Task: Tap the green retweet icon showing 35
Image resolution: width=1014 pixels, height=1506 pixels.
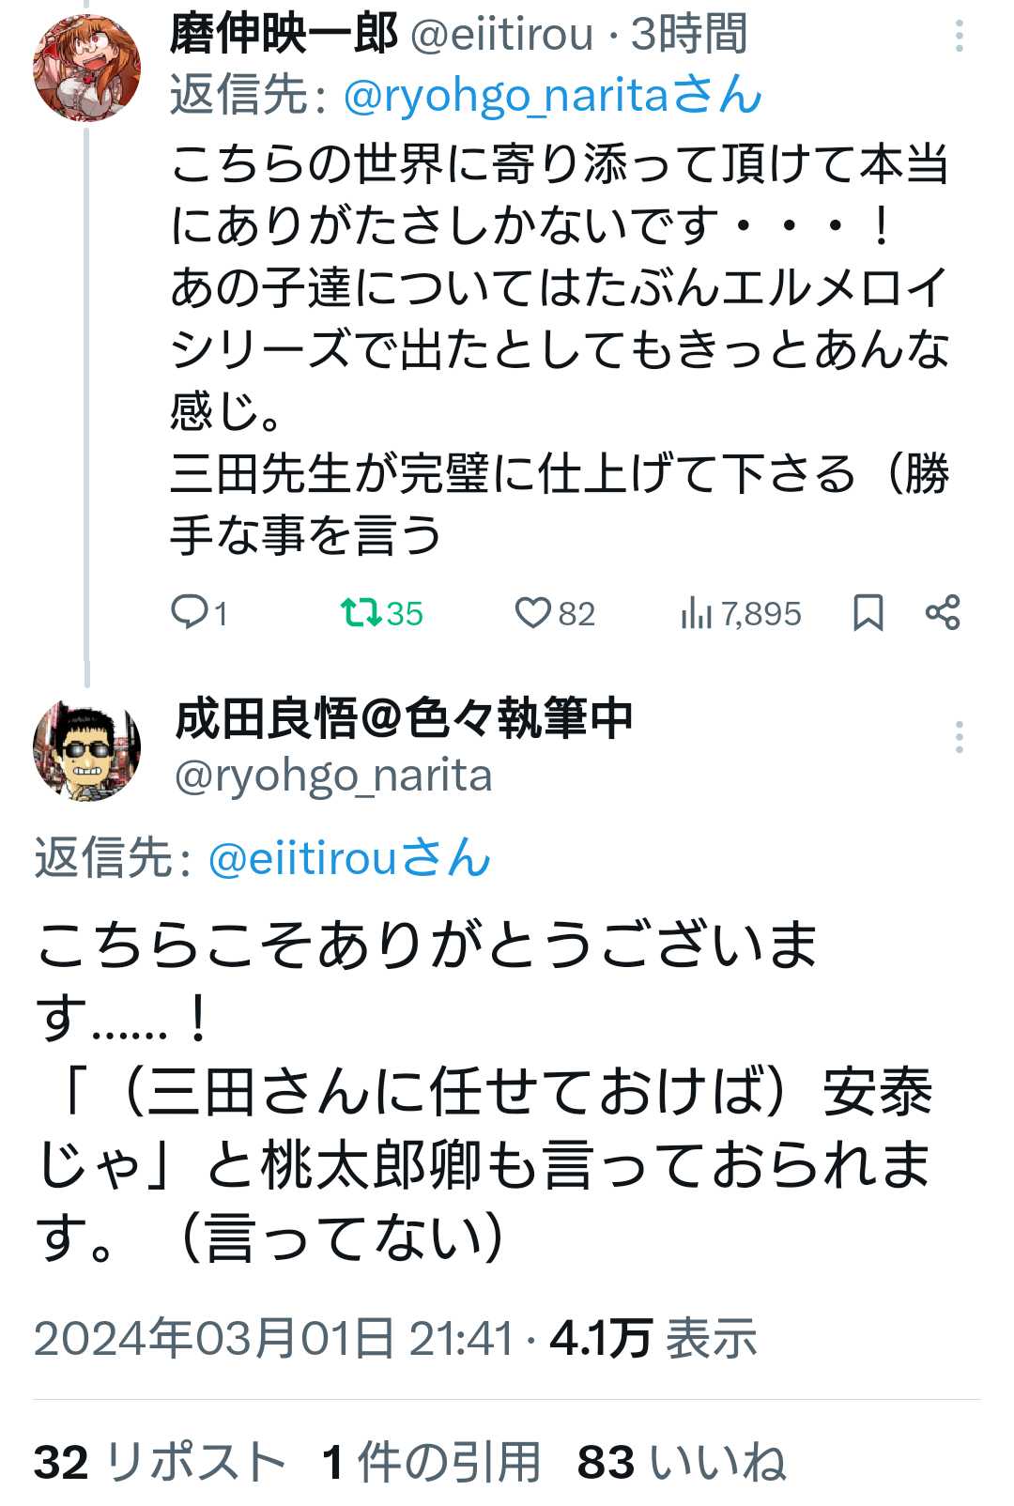Action: [361, 613]
